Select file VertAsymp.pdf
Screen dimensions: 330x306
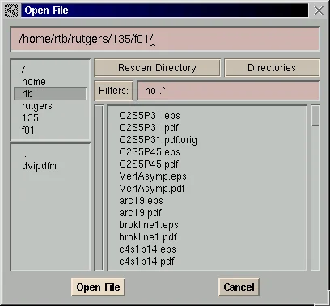coord(152,189)
